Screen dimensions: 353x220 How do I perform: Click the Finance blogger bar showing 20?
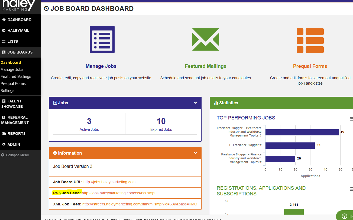point(280,159)
